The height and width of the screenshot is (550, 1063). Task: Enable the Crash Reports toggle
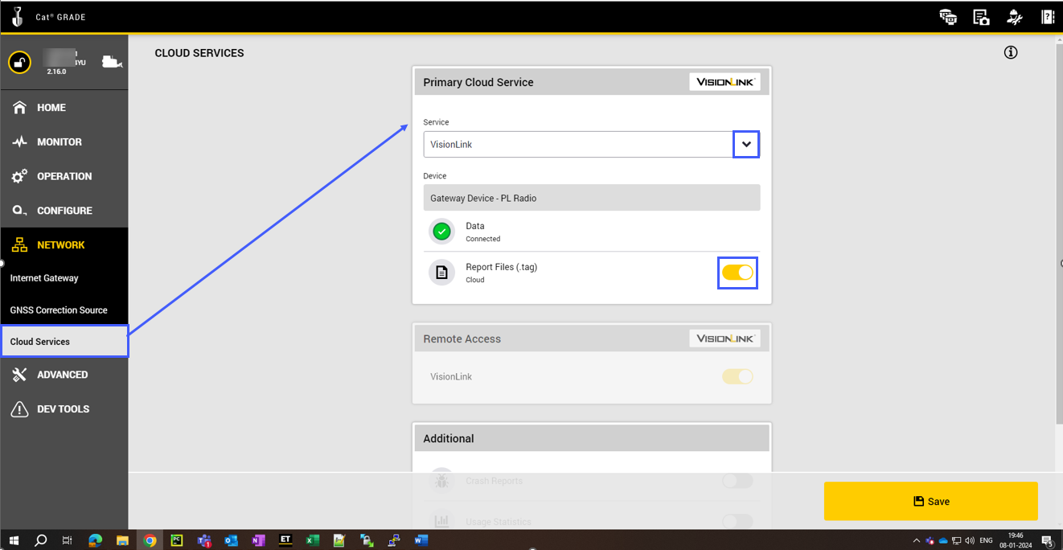pos(737,481)
